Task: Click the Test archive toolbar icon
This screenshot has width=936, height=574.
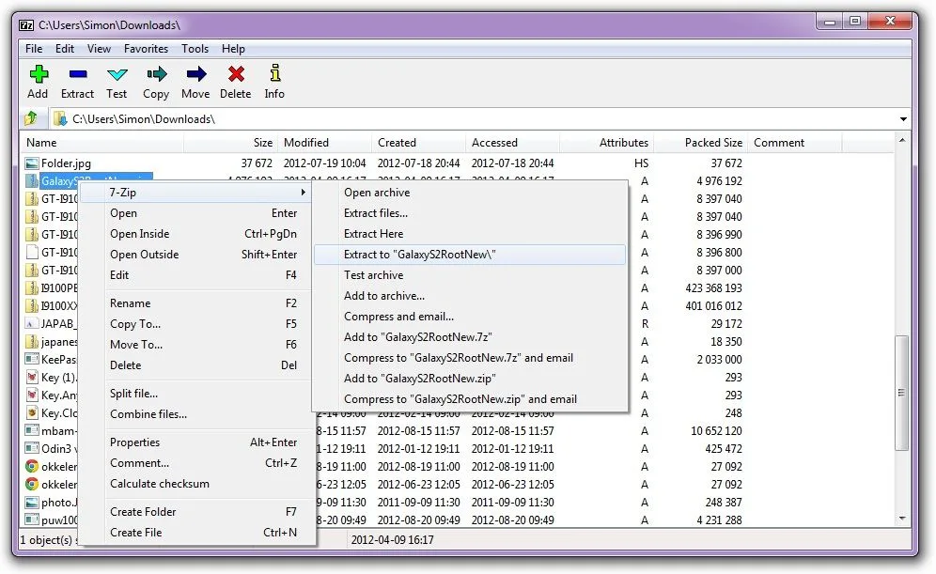Action: [x=117, y=74]
